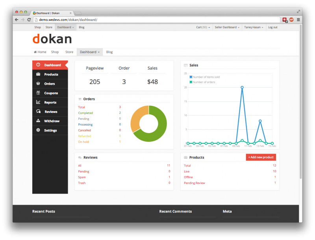Click the Dashboard gauge icon in sidebar
Screen dimensions: 315x240
click(x=38, y=65)
